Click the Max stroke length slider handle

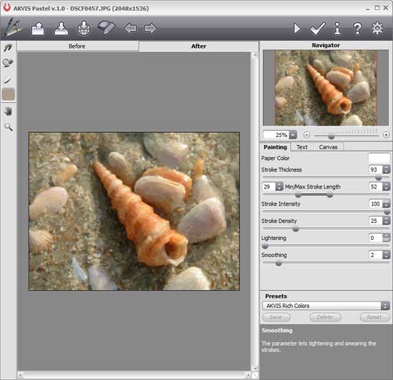330,194
